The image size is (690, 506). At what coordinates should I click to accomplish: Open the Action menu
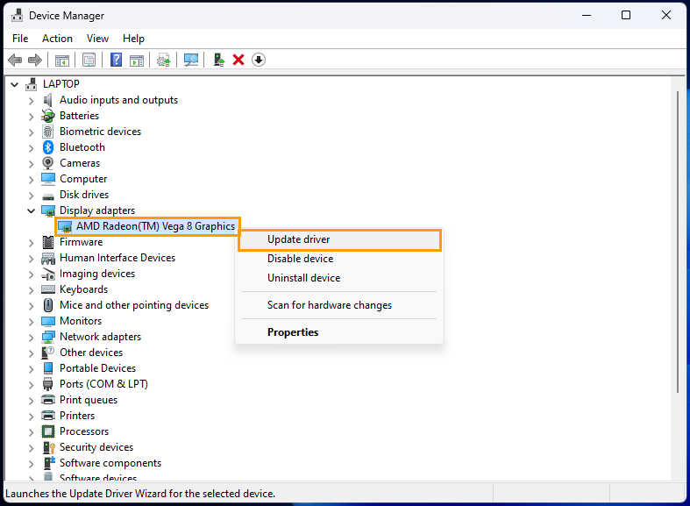[x=57, y=39]
